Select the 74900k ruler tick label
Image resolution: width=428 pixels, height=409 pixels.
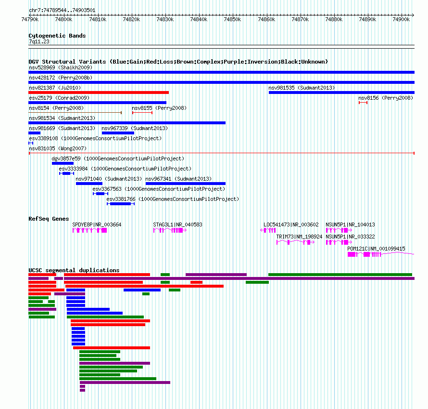point(401,19)
